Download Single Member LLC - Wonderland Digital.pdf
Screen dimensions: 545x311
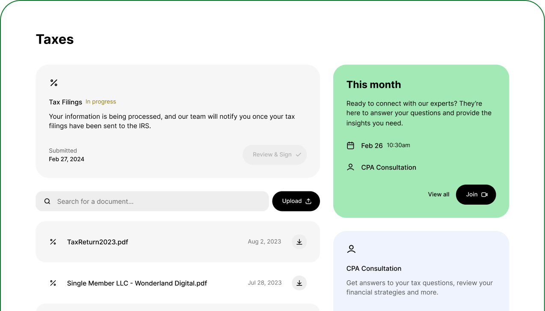(x=299, y=283)
